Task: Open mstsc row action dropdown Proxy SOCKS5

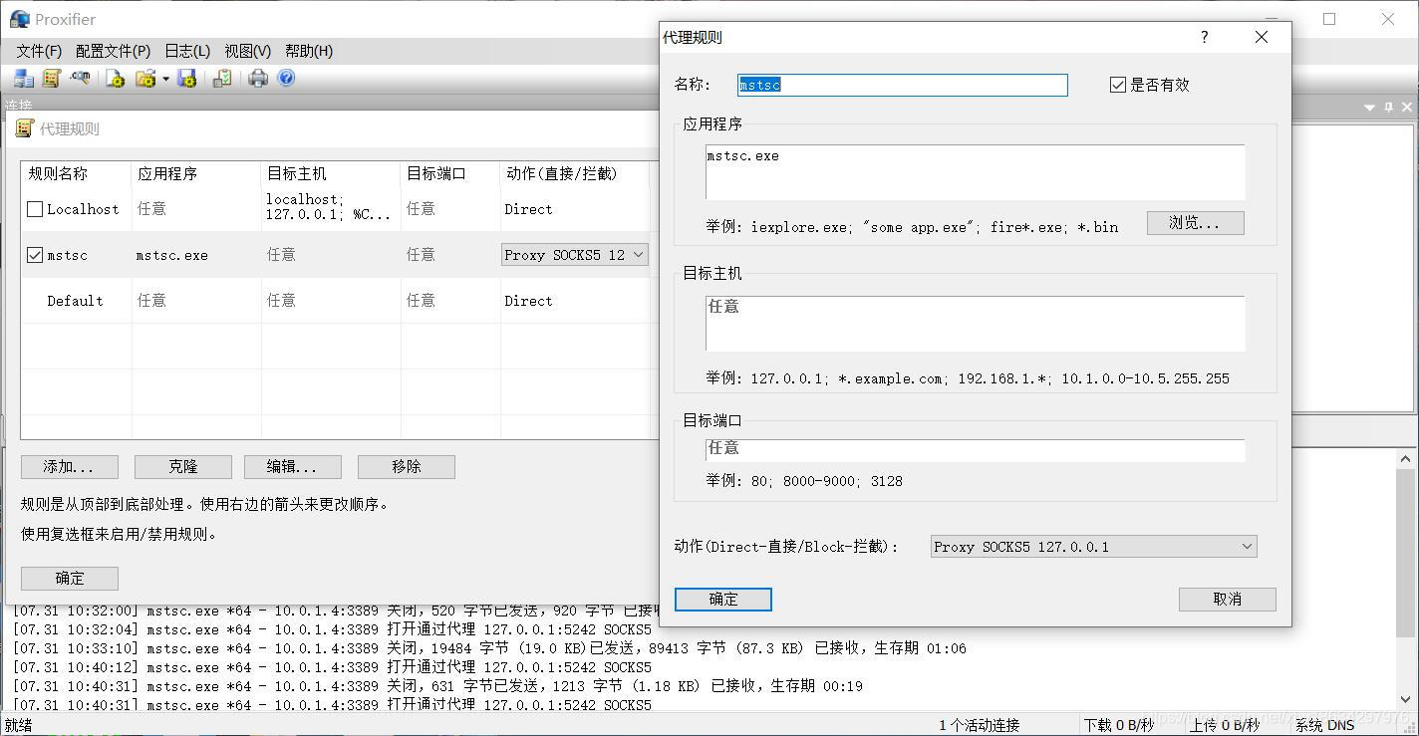Action: 574,255
